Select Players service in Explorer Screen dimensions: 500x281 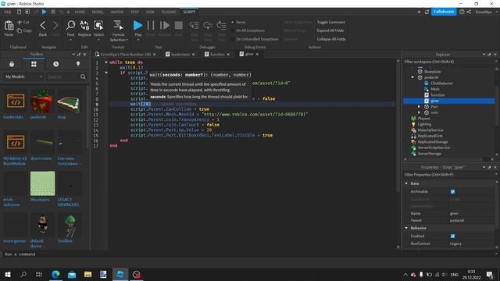point(423,118)
